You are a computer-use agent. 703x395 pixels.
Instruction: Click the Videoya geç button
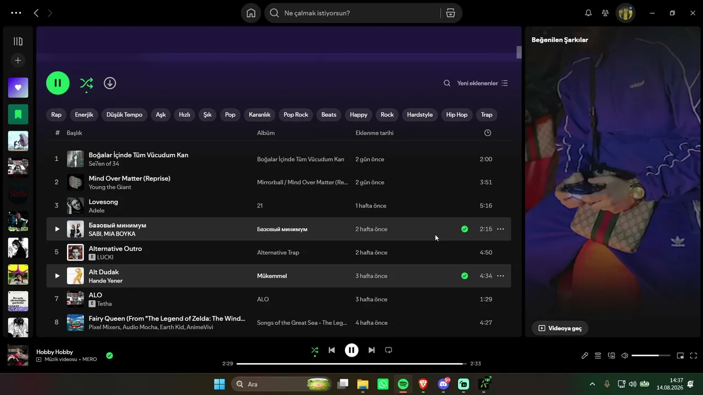coord(560,328)
